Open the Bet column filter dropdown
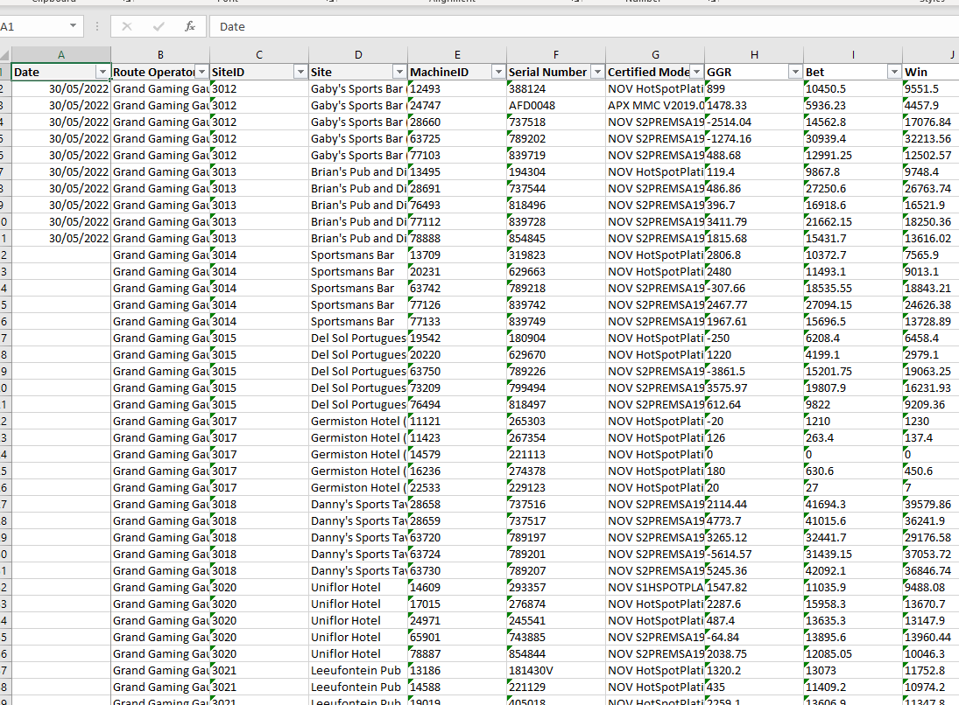 click(x=895, y=72)
